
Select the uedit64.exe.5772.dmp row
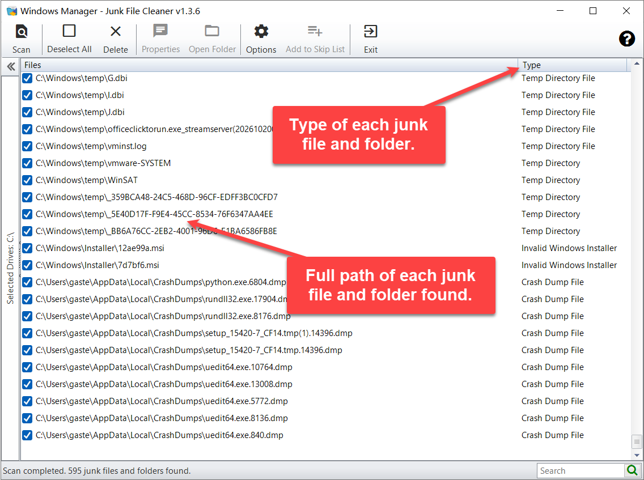[326, 401]
